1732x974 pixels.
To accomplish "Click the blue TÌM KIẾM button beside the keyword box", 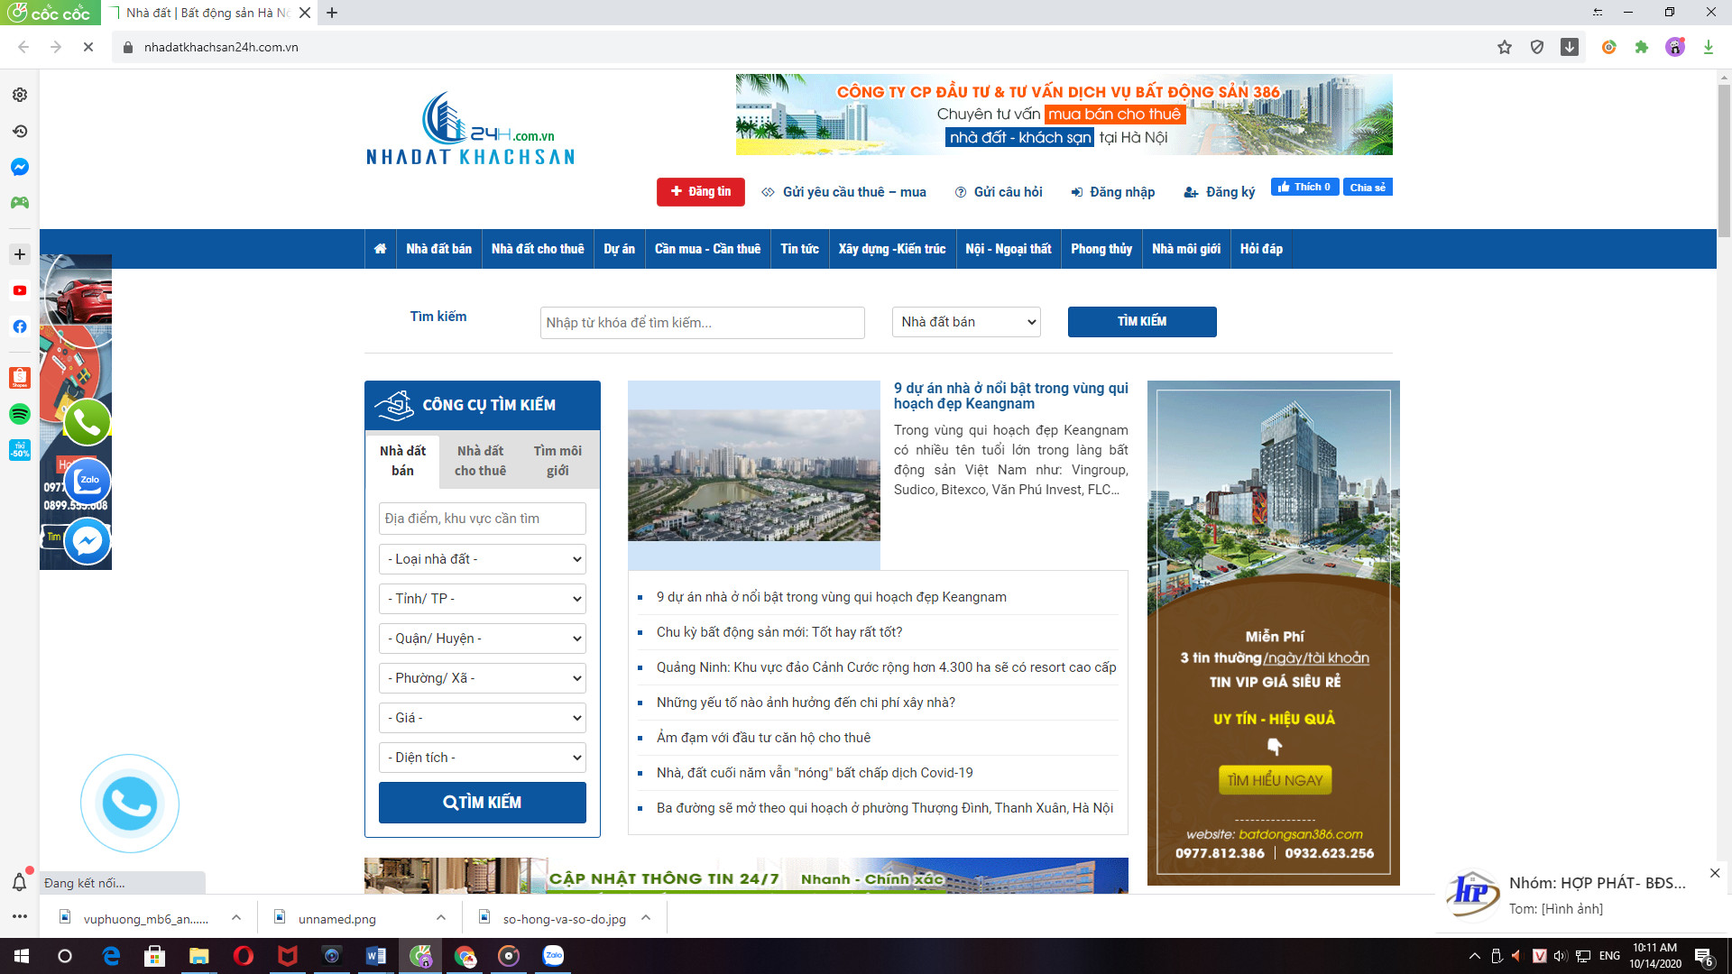I will (1142, 322).
